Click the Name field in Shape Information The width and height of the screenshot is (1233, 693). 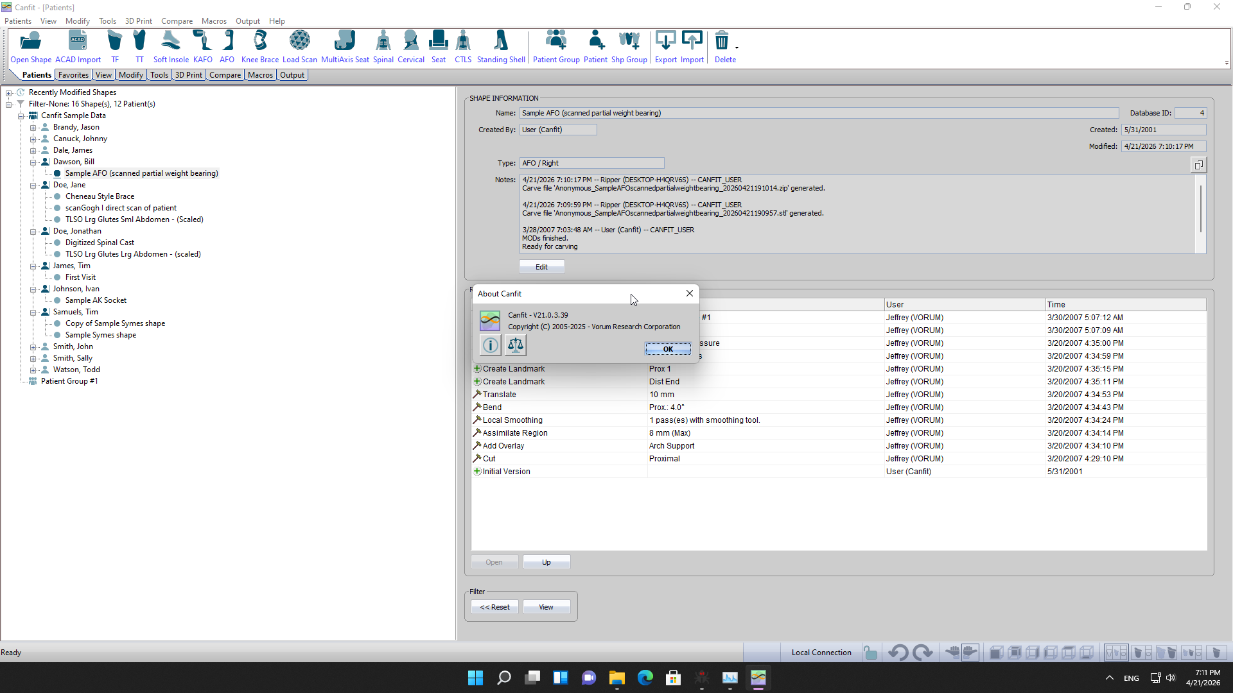click(819, 113)
